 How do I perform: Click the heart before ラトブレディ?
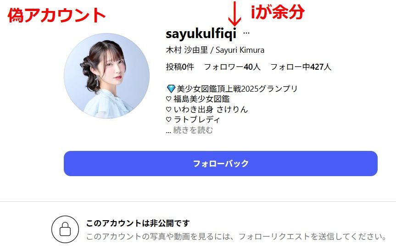coord(169,119)
